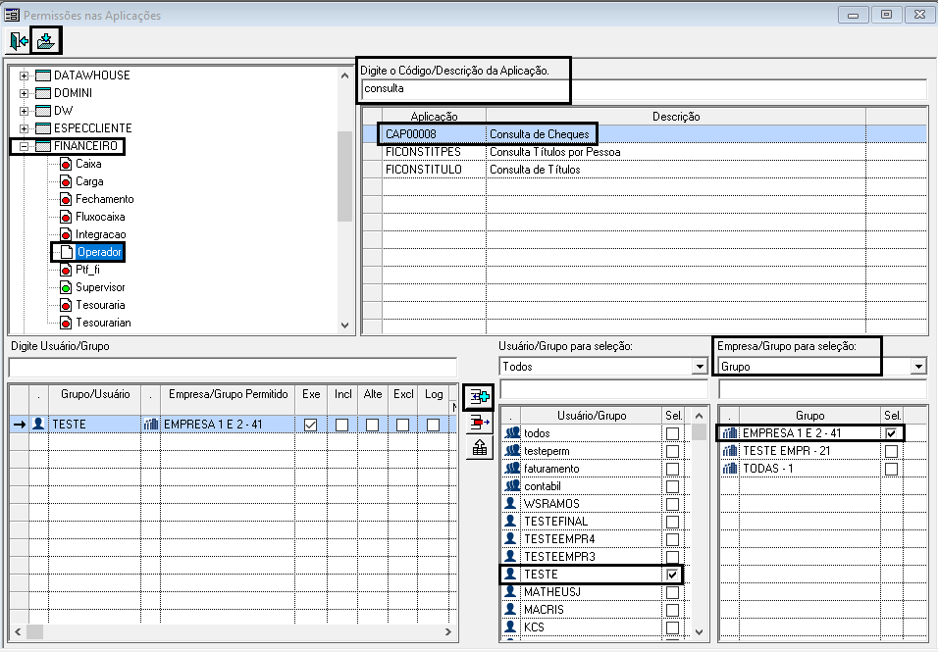
Task: Open the Empresa/Grupo para seleção dropdown
Action: (x=918, y=367)
